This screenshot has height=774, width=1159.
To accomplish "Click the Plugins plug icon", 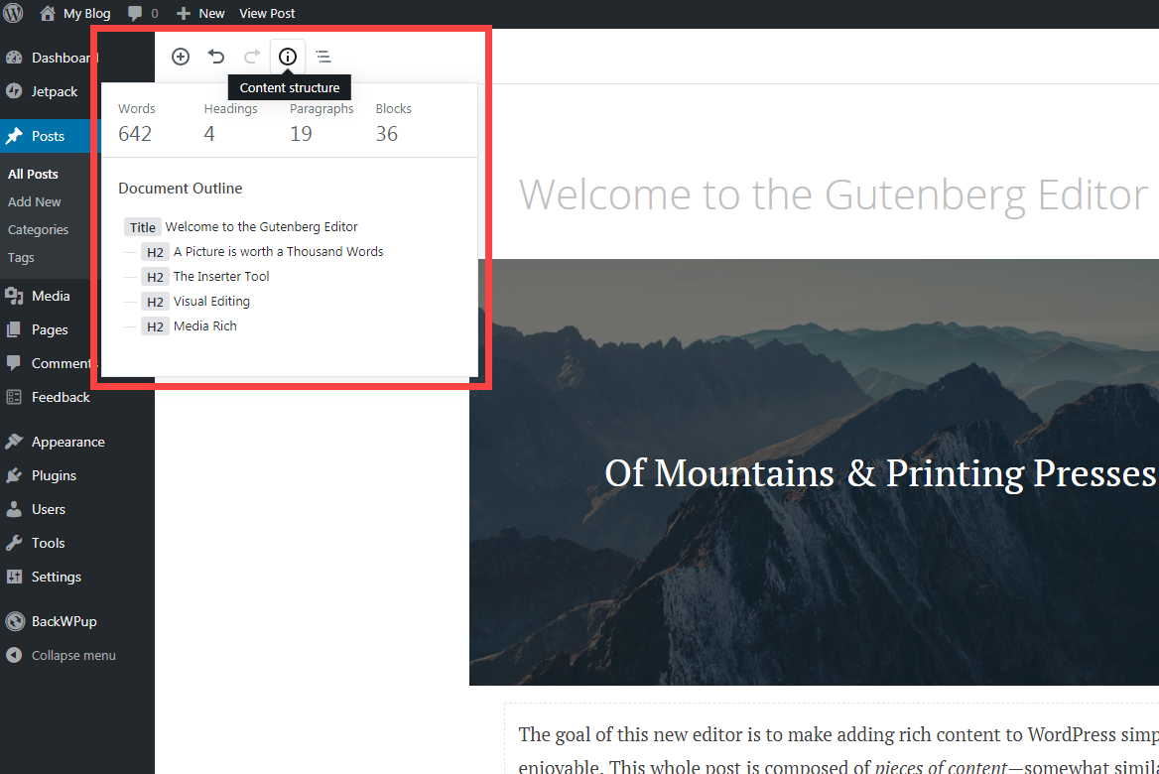I will click(x=14, y=475).
